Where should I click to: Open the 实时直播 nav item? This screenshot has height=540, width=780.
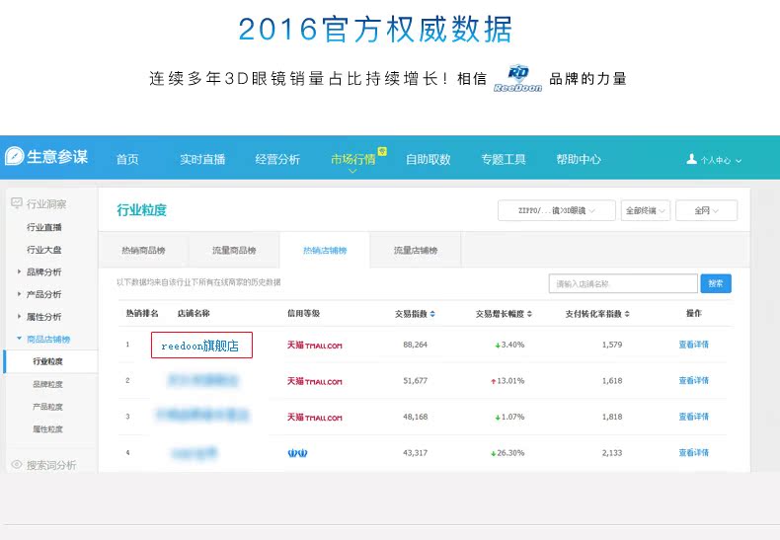click(x=202, y=159)
